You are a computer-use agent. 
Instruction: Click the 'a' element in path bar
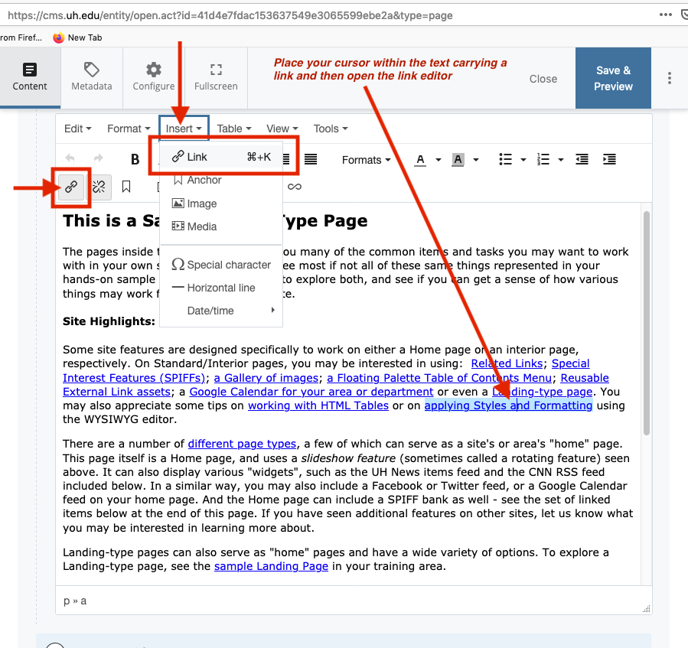(x=83, y=601)
